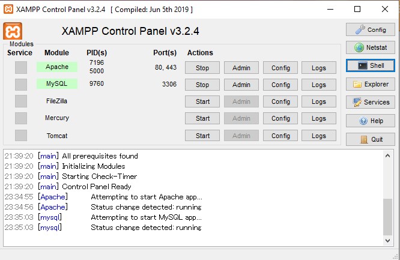
Task: Open the Config settings with wrench icon
Action: [x=370, y=29]
